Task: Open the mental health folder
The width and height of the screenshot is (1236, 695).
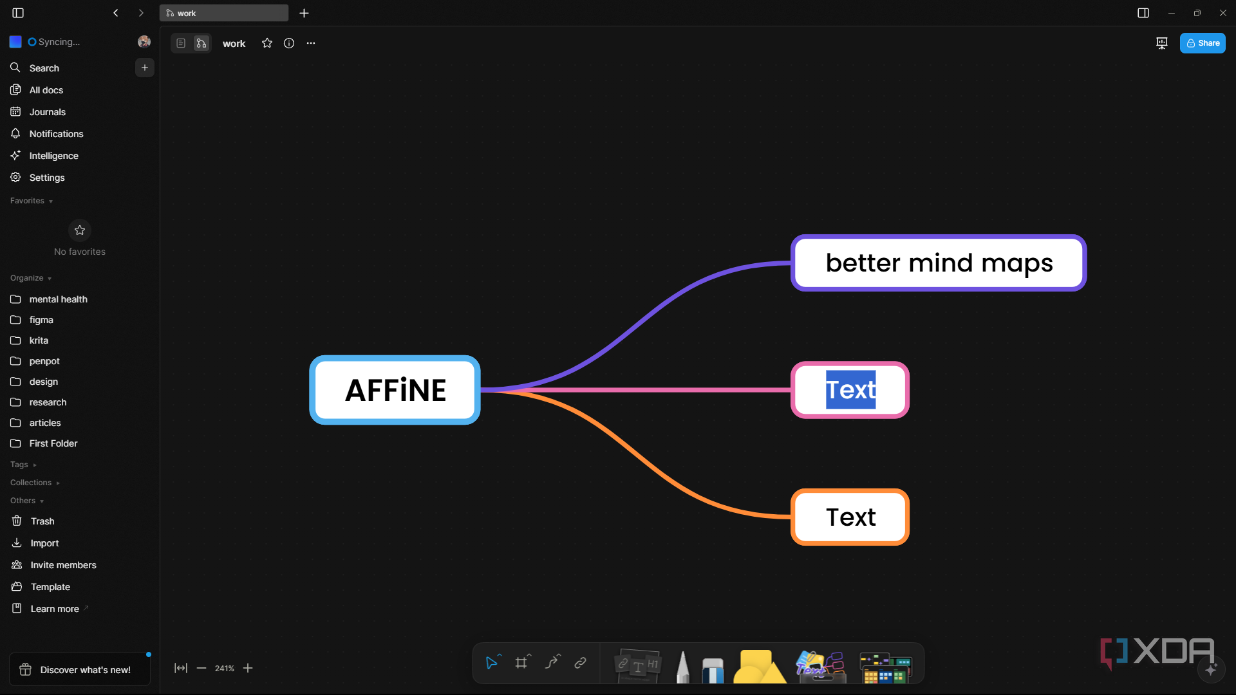Action: coord(80,299)
